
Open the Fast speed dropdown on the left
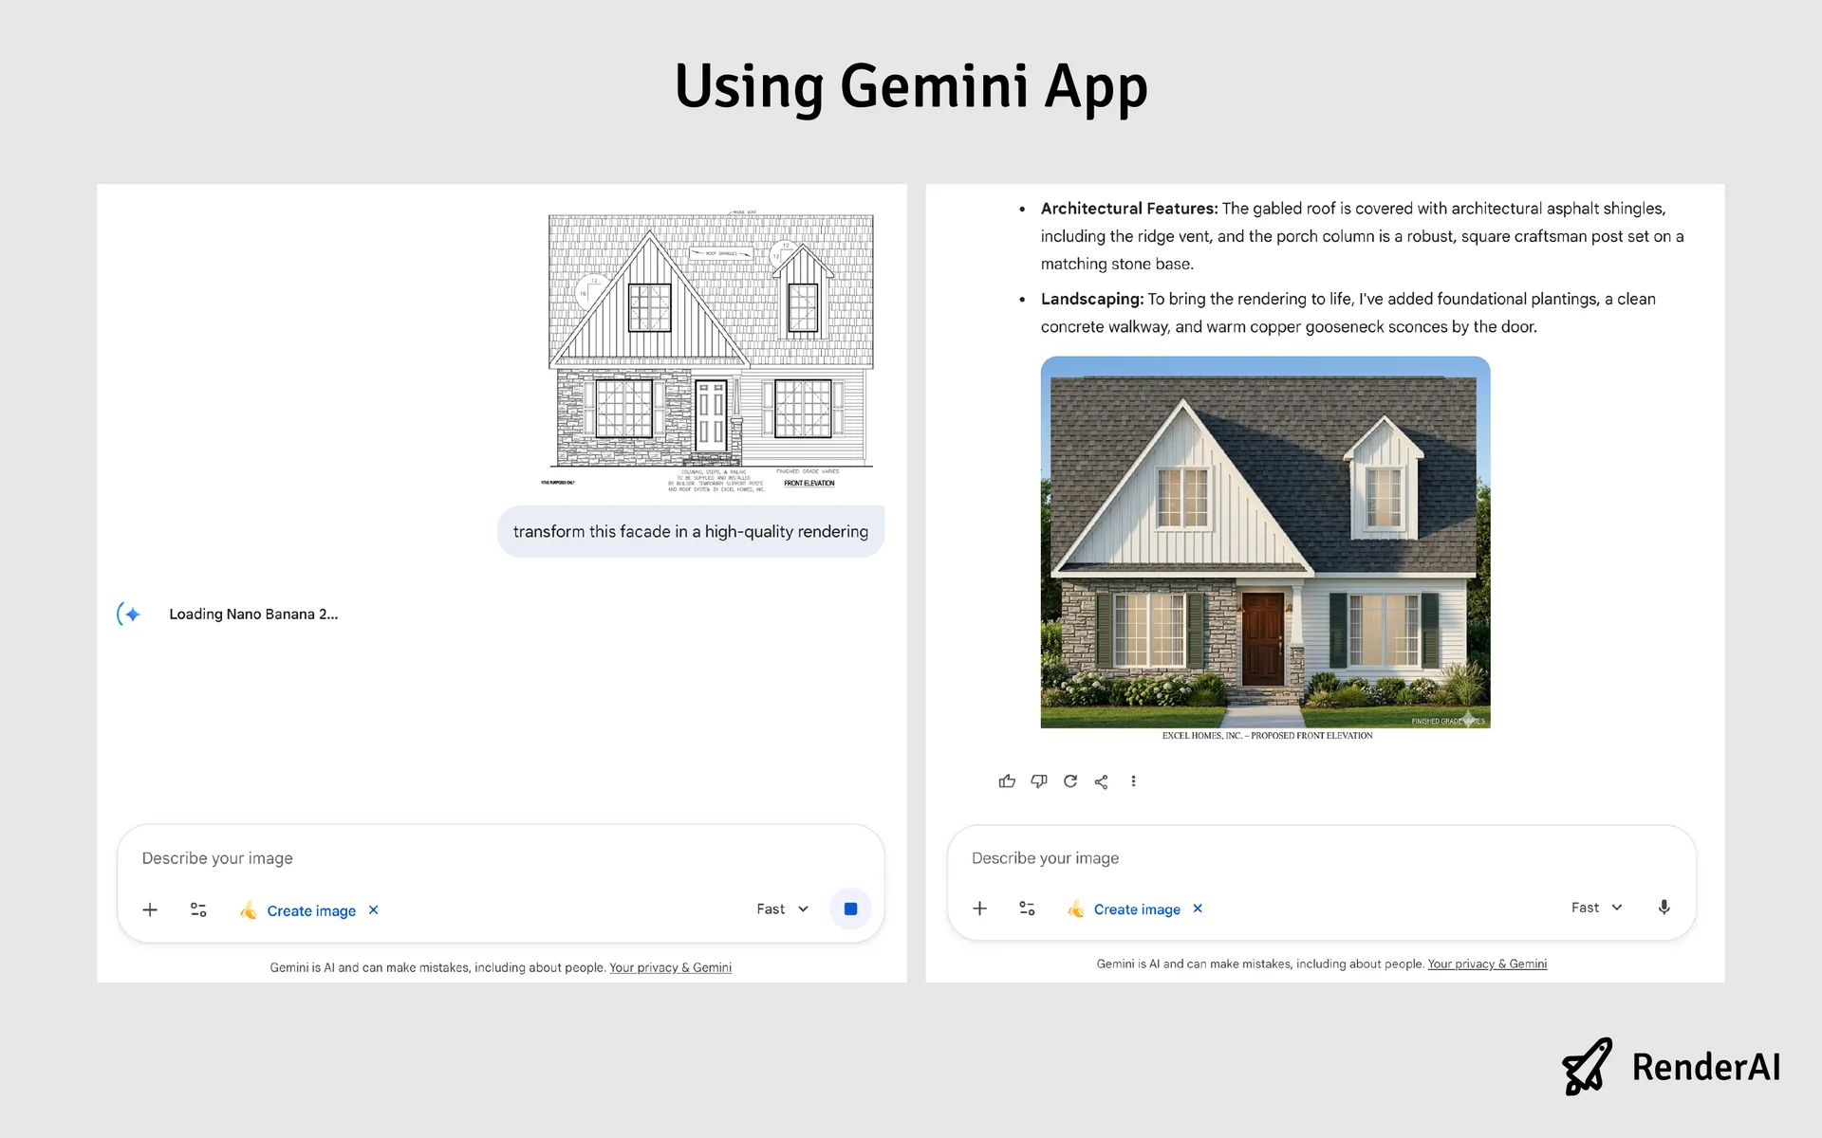(x=780, y=909)
